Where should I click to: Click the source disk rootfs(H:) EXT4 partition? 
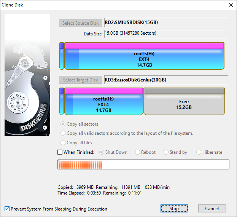click(144, 59)
